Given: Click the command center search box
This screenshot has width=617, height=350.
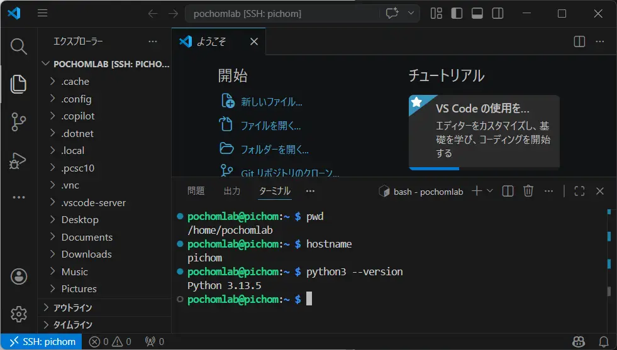Looking at the screenshot, I should click(283, 14).
